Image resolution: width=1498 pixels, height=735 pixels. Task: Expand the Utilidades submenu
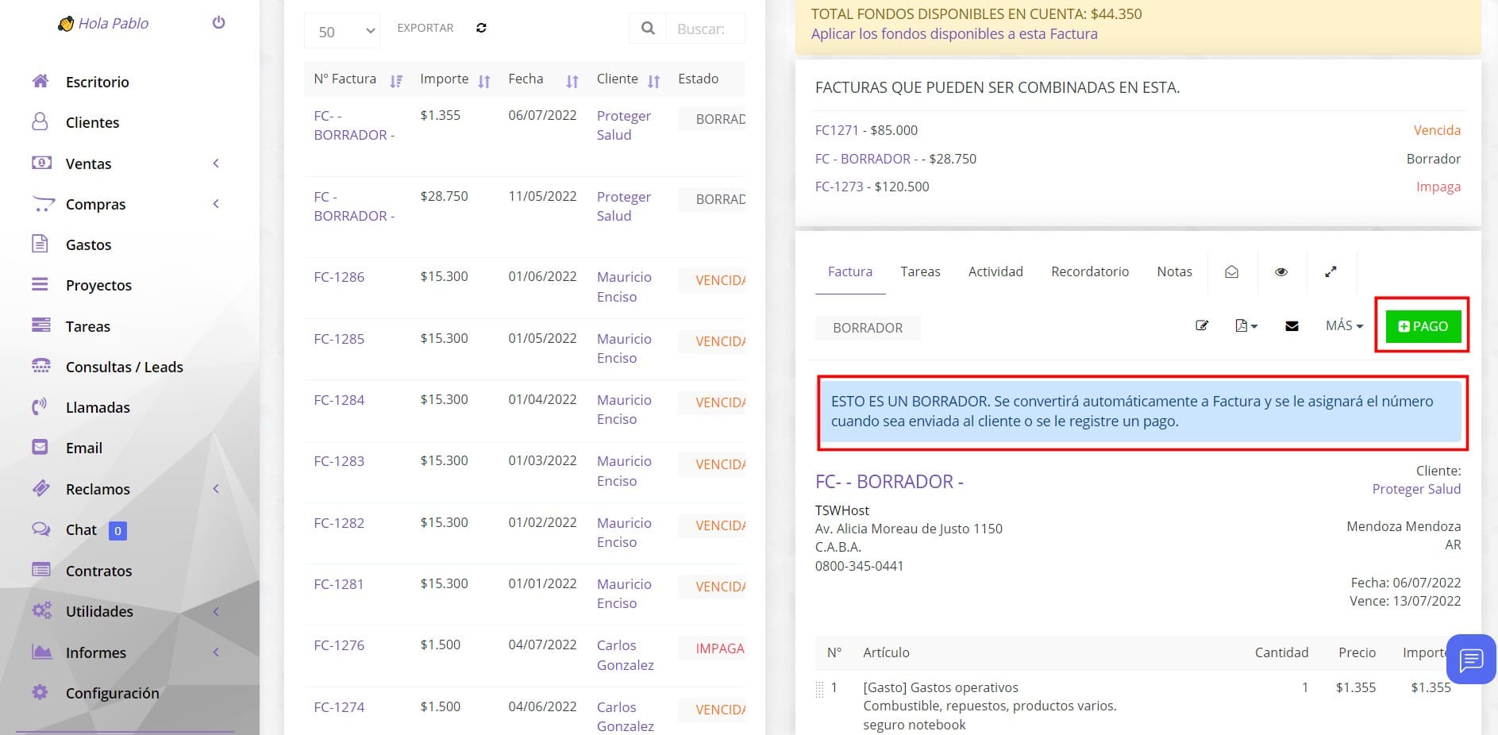[216, 610]
